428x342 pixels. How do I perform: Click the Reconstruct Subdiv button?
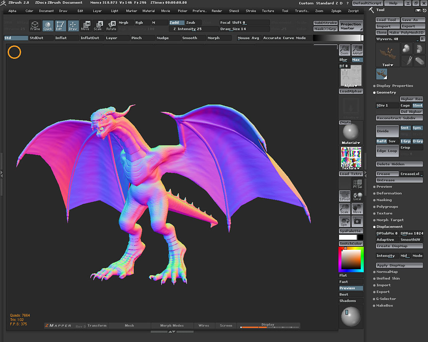(399, 118)
